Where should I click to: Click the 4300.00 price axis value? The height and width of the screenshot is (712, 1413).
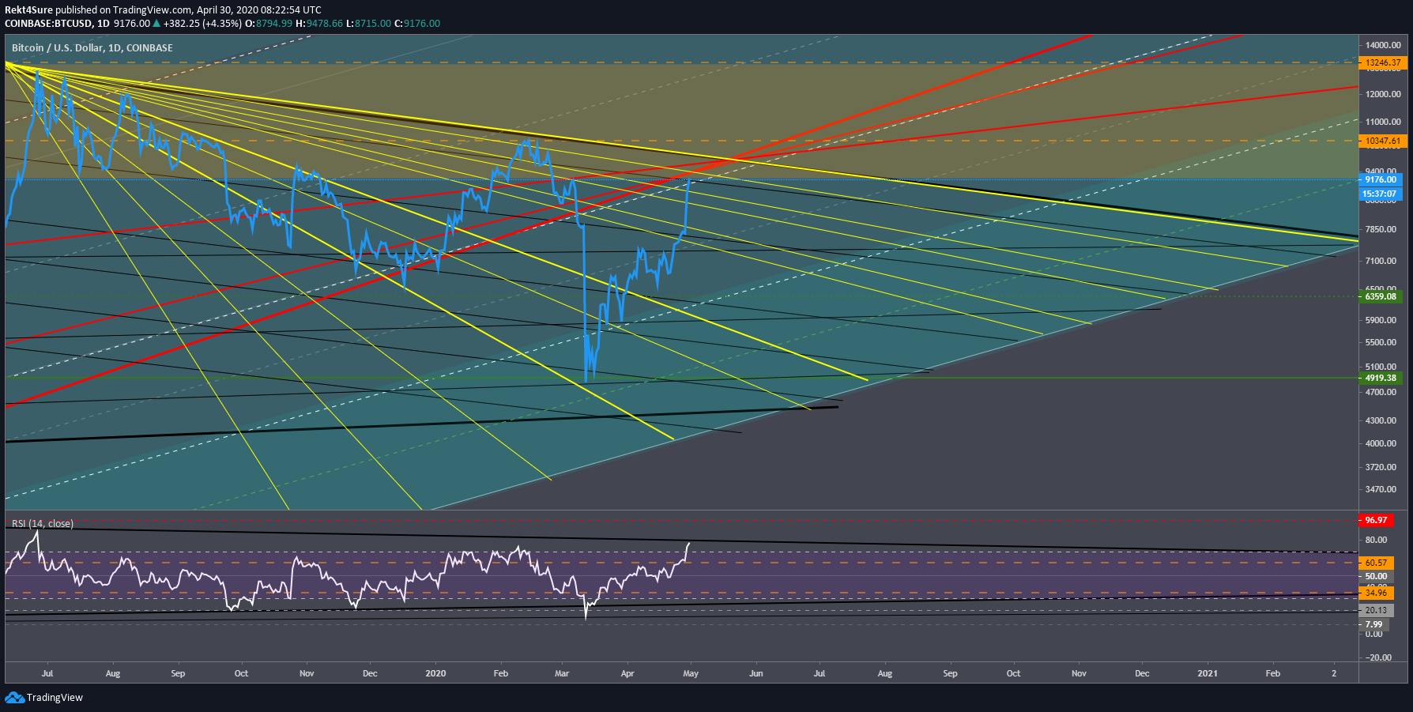(x=1381, y=420)
